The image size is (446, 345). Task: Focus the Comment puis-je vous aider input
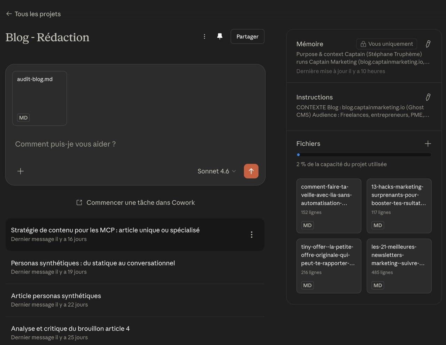click(135, 144)
